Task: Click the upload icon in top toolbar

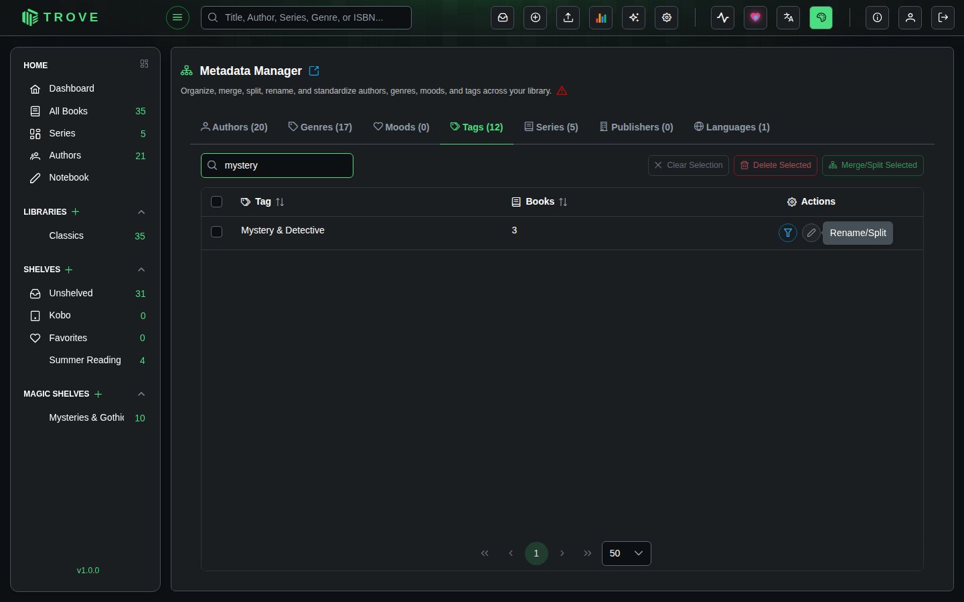Action: 568,17
